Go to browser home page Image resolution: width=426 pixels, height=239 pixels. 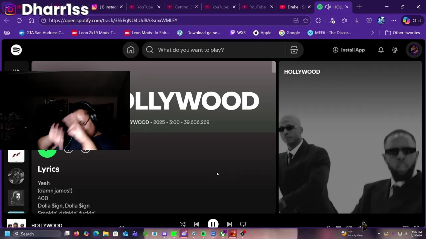pyautogui.click(x=31, y=21)
